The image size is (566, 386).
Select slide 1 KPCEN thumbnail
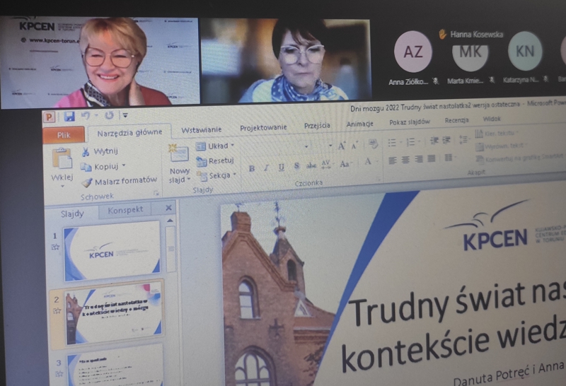click(x=112, y=251)
